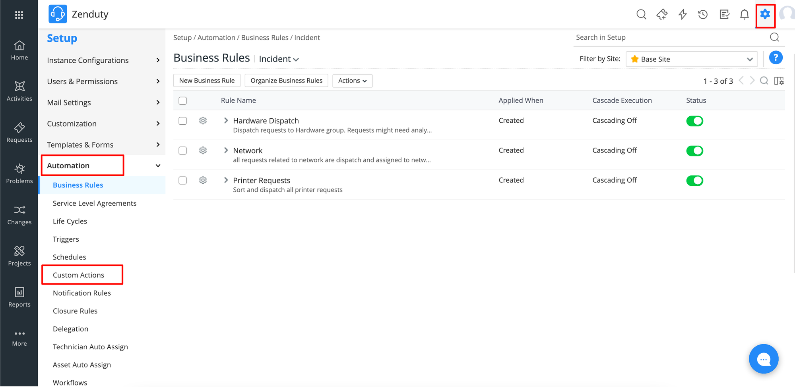Focus the Search in Setup field
Image resolution: width=795 pixels, height=387 pixels.
[671, 37]
